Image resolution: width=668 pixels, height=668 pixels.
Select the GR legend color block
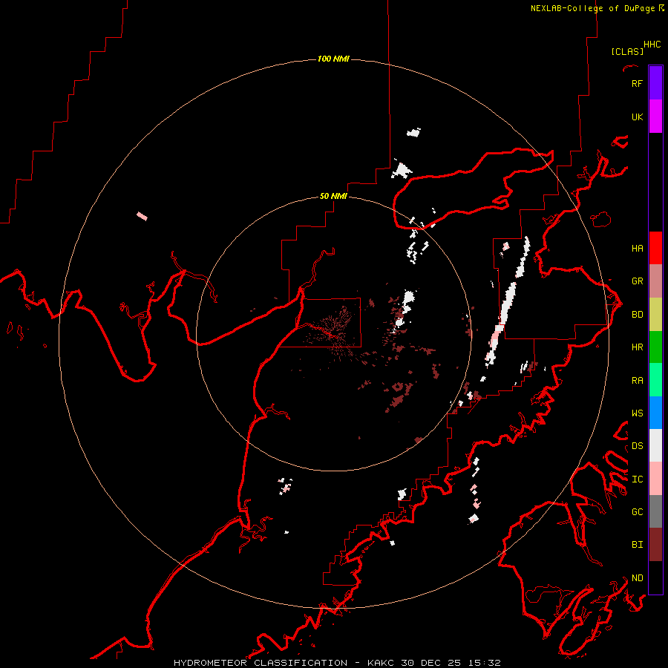pos(655,281)
